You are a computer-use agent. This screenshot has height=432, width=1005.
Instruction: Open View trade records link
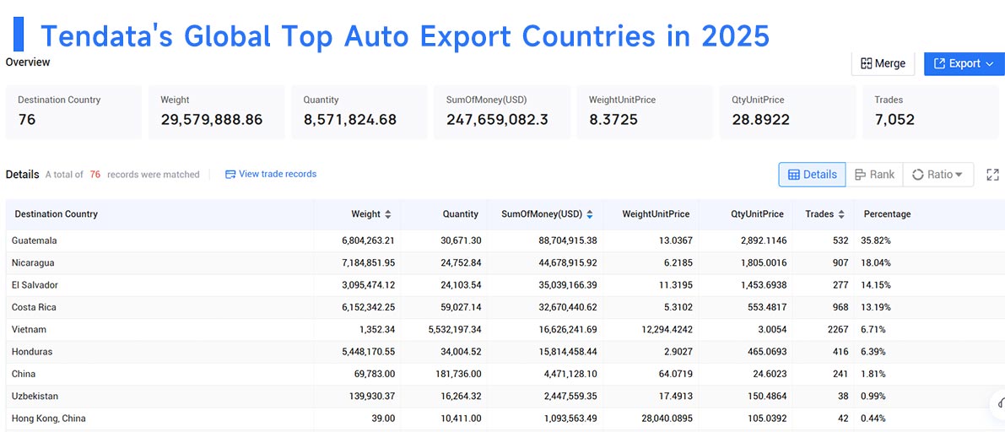pyautogui.click(x=271, y=174)
